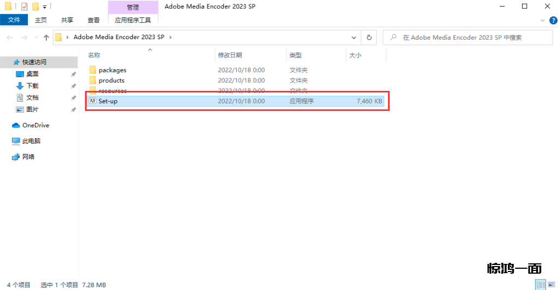Switch to large icons view in status bar

[551, 285]
